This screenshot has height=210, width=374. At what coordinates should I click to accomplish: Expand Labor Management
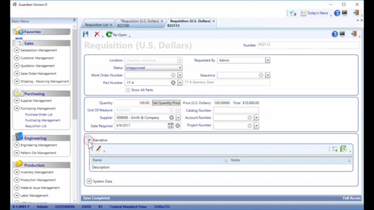coord(16,195)
